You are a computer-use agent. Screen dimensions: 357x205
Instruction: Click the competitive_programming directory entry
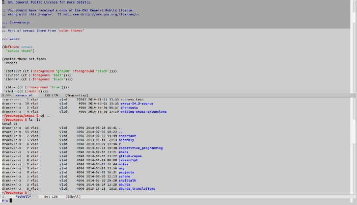click(141, 148)
